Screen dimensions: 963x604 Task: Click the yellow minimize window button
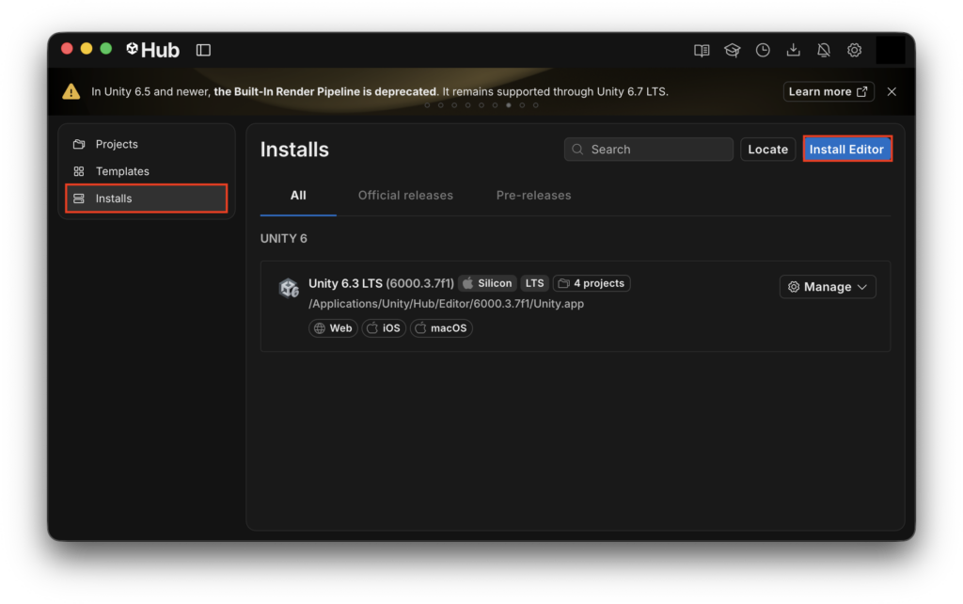click(x=87, y=49)
